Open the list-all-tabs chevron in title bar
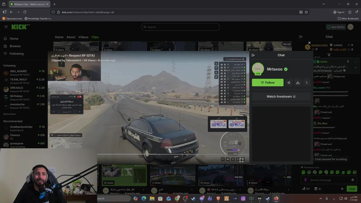Screen dimensions: 361x203 [324, 4]
